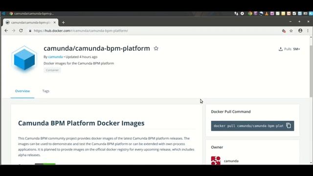
Task: Select the camunda/camunda-bpm-platform browser tab
Action: (30, 22)
